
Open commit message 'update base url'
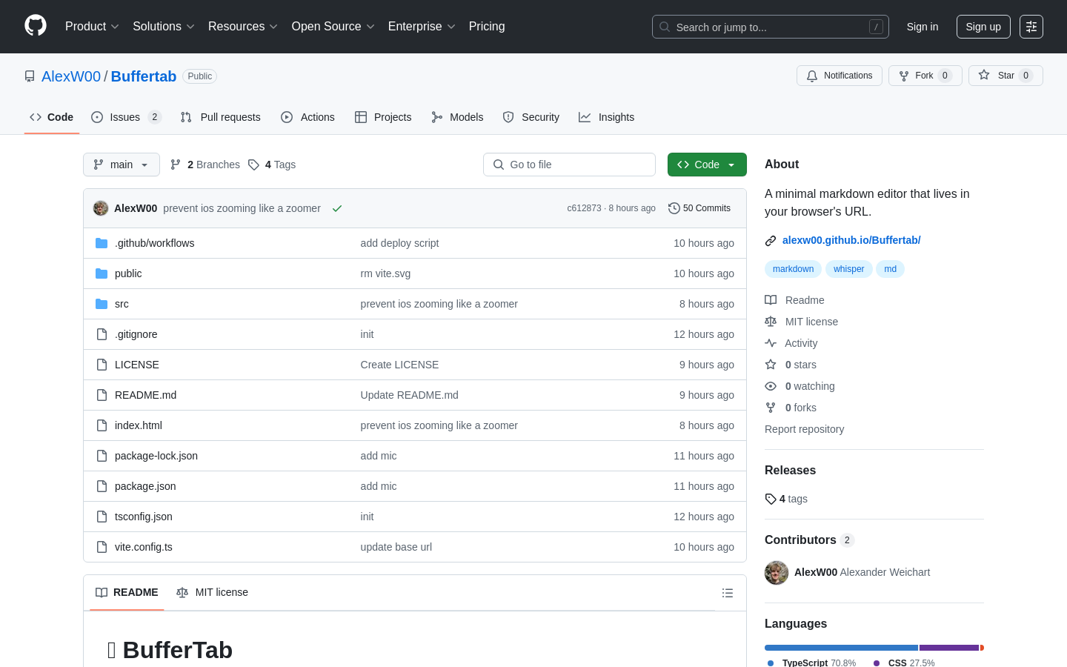point(396,547)
